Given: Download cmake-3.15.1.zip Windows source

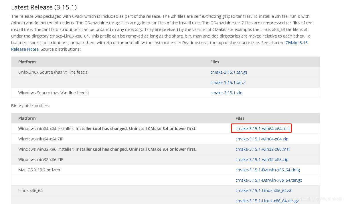Looking at the screenshot, I should (x=226, y=93).
